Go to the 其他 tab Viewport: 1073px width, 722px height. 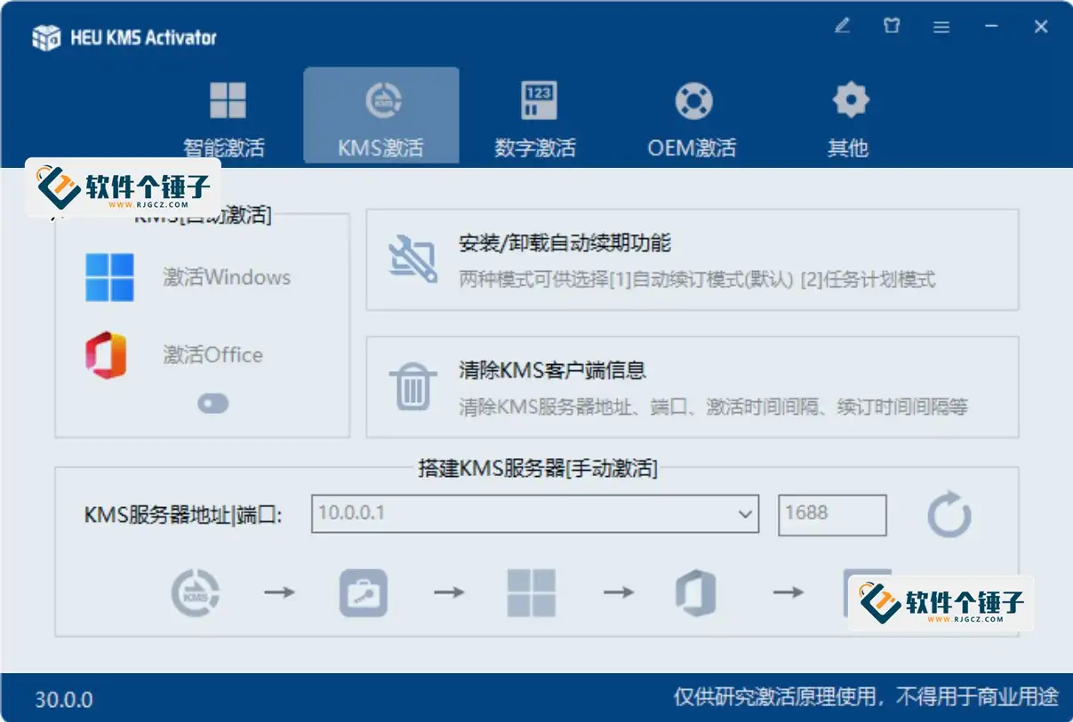pyautogui.click(x=849, y=118)
